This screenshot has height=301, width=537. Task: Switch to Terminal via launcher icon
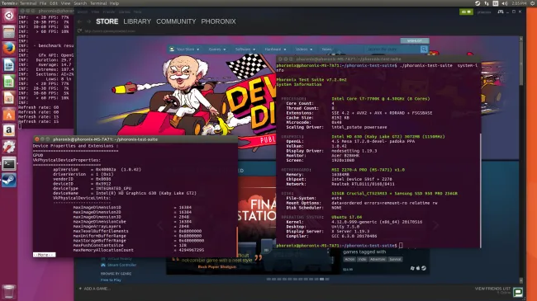9,163
